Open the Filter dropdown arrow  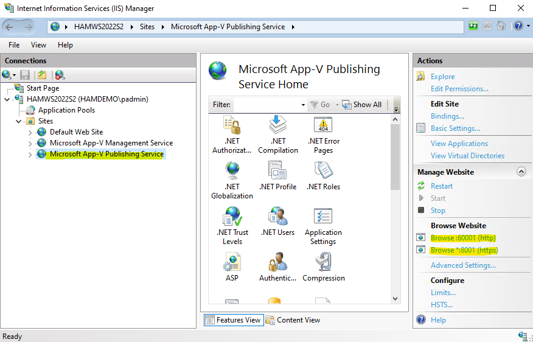tap(303, 105)
